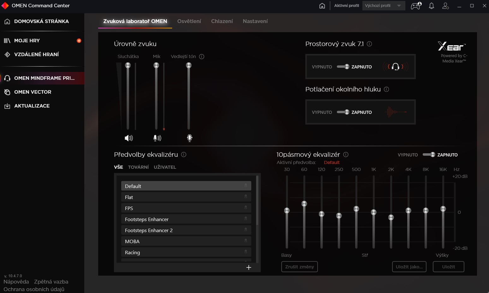
Task: Select OMEN MINDFRAME PRI... device
Action: [42, 78]
